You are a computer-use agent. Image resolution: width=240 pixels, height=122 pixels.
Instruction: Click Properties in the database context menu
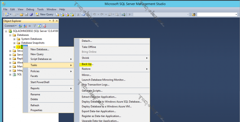[x=36, y=110]
